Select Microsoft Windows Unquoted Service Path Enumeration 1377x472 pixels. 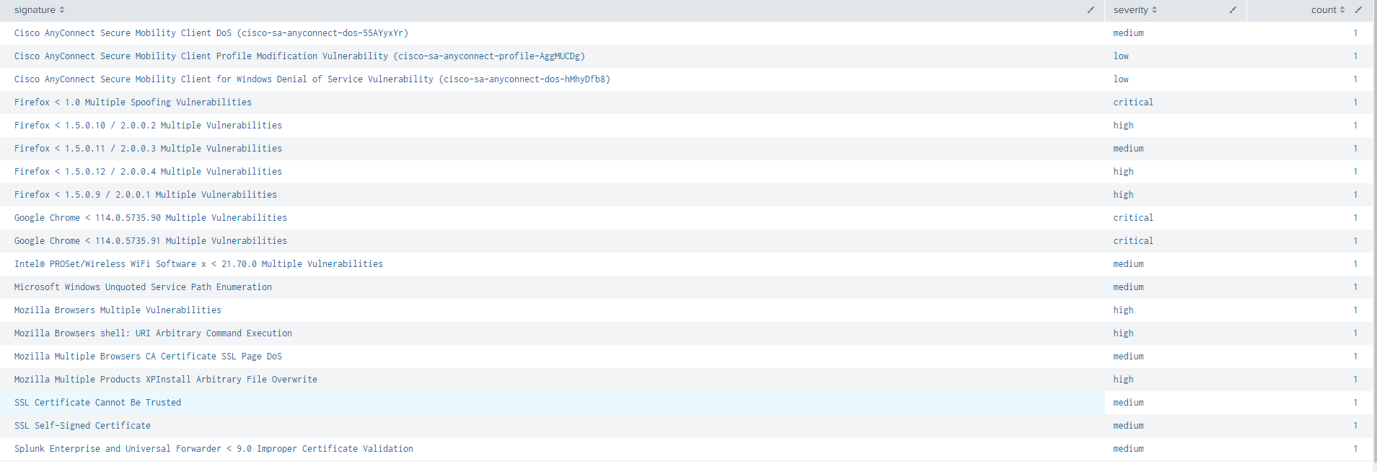[x=143, y=287]
